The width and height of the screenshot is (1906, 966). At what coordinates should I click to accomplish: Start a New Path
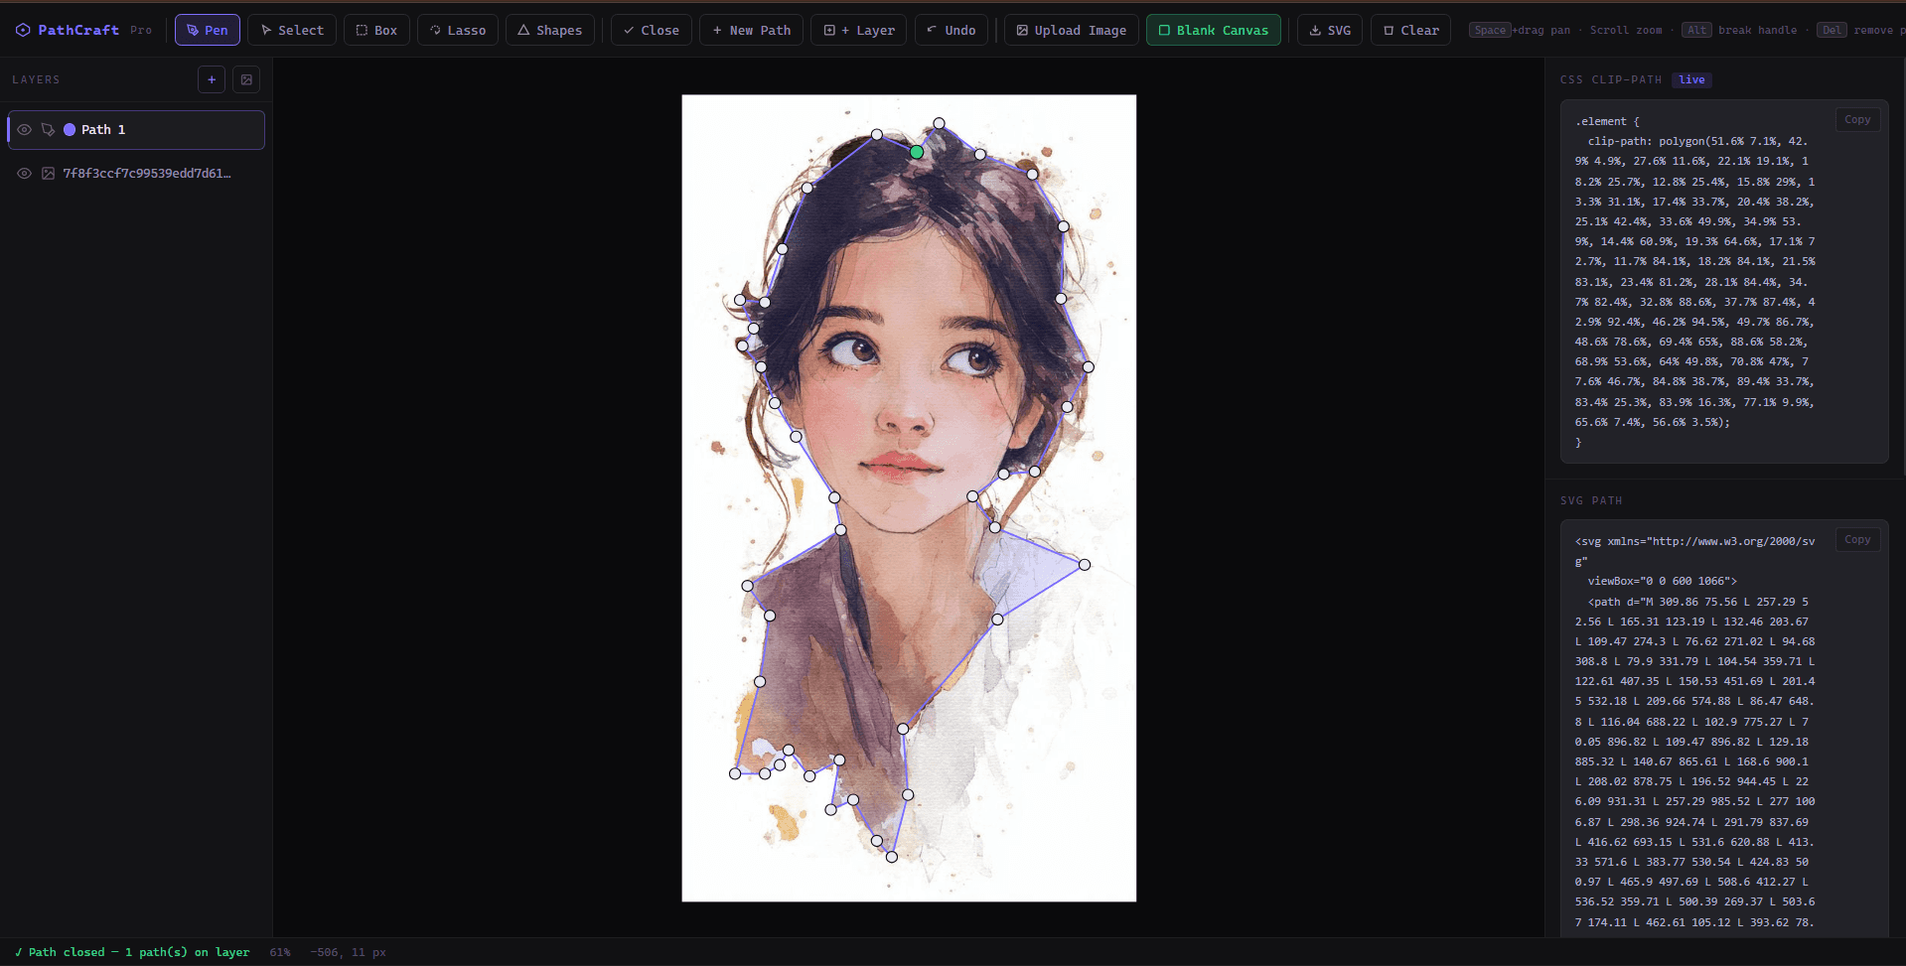[751, 30]
